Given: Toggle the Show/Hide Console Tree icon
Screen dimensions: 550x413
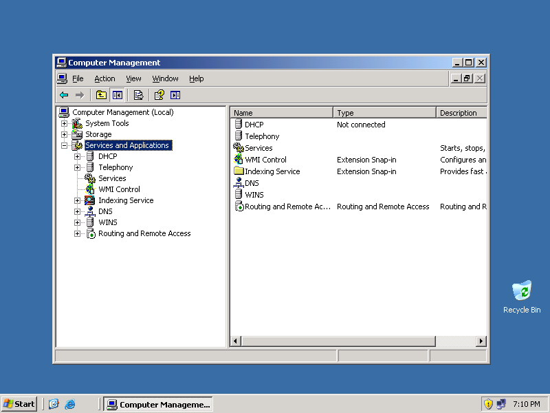Looking at the screenshot, I should point(117,95).
